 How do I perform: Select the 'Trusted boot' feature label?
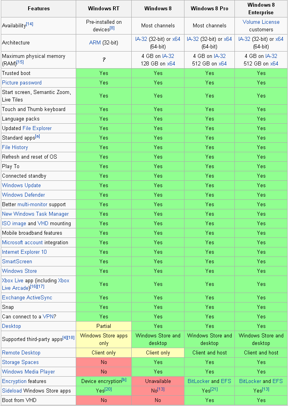tap(16, 73)
